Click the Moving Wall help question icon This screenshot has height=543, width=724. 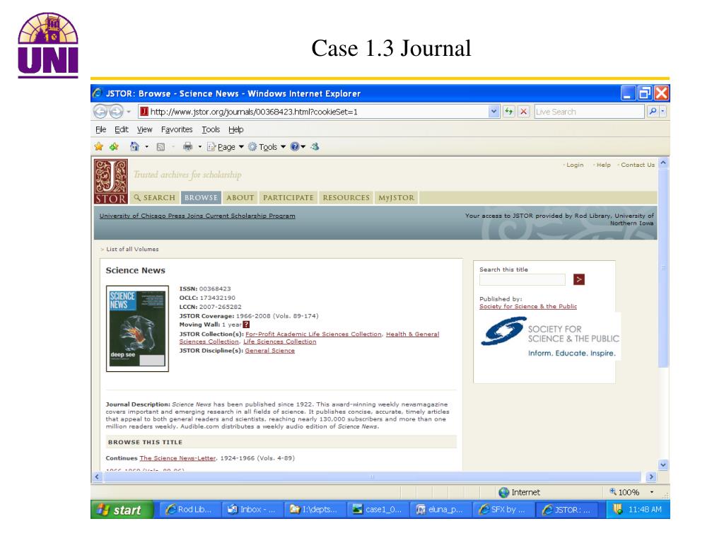point(246,325)
